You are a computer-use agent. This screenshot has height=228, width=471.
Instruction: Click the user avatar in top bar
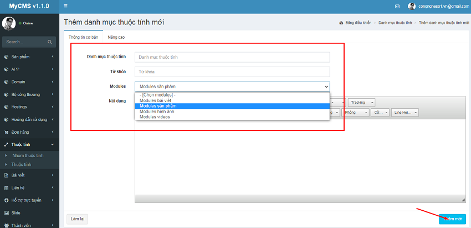pyautogui.click(x=412, y=7)
